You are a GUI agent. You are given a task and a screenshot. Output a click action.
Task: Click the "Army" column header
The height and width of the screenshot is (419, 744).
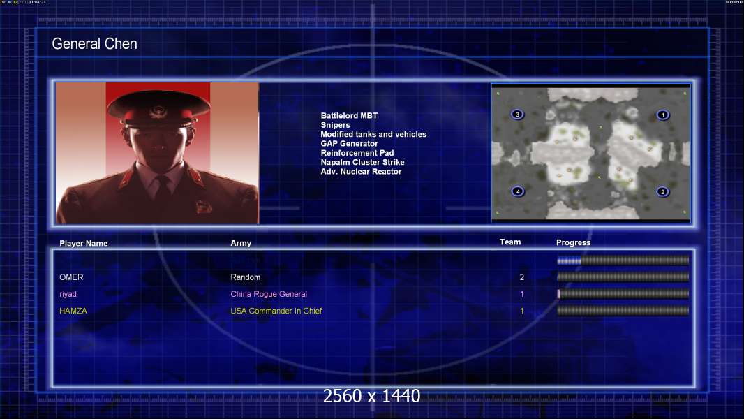[x=241, y=243]
